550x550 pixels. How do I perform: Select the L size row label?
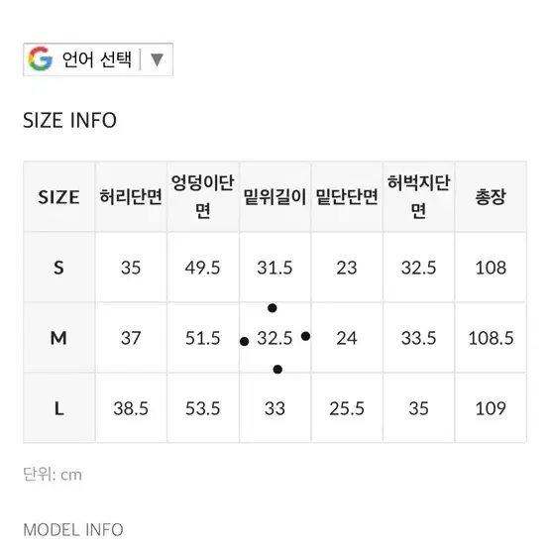click(x=58, y=408)
